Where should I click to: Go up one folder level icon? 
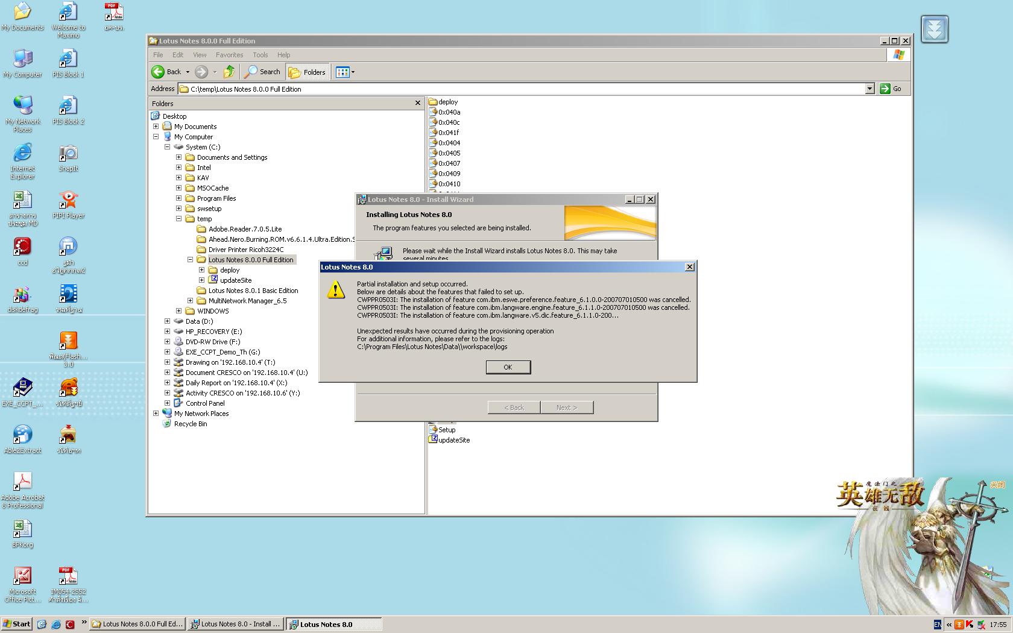point(229,72)
